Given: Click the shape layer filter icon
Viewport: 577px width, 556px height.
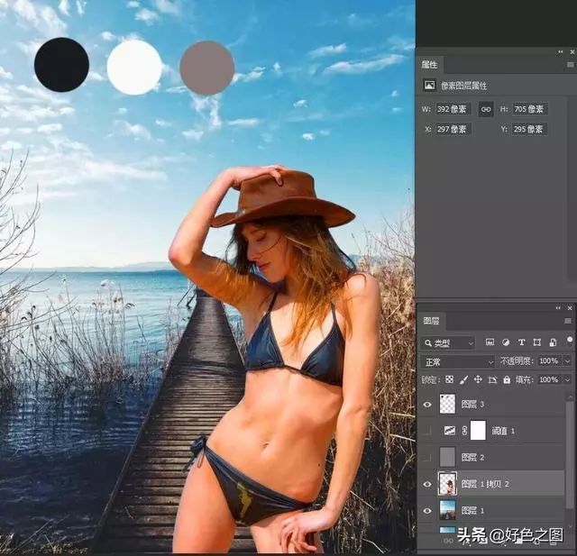Looking at the screenshot, I should [536, 342].
